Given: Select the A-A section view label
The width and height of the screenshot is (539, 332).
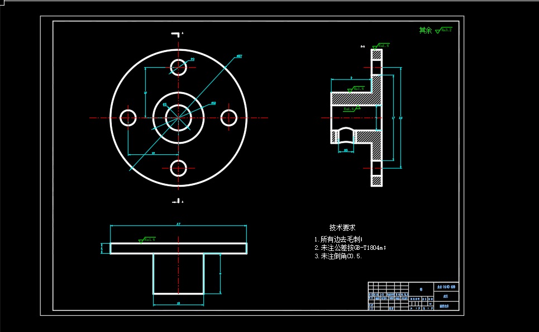Looking at the screenshot, I should tap(362, 46).
